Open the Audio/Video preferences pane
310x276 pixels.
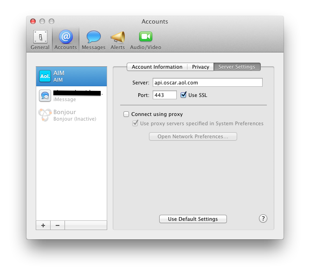pyautogui.click(x=146, y=40)
